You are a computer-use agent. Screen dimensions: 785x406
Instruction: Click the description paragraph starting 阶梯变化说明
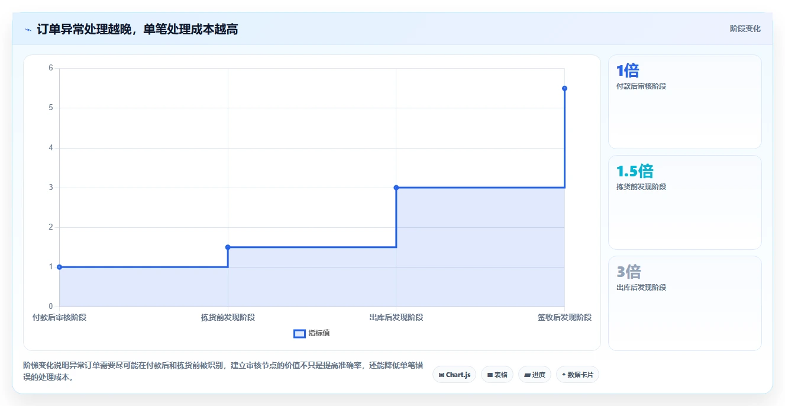[x=223, y=371]
